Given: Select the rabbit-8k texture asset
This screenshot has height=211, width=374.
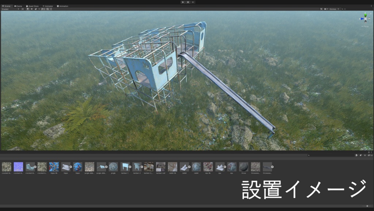Looking at the screenshot, I should click(x=172, y=167).
